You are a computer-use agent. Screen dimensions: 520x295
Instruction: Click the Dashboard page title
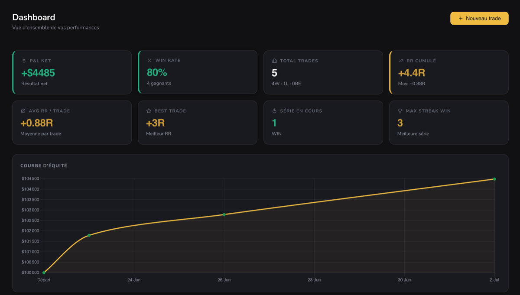coord(33,17)
